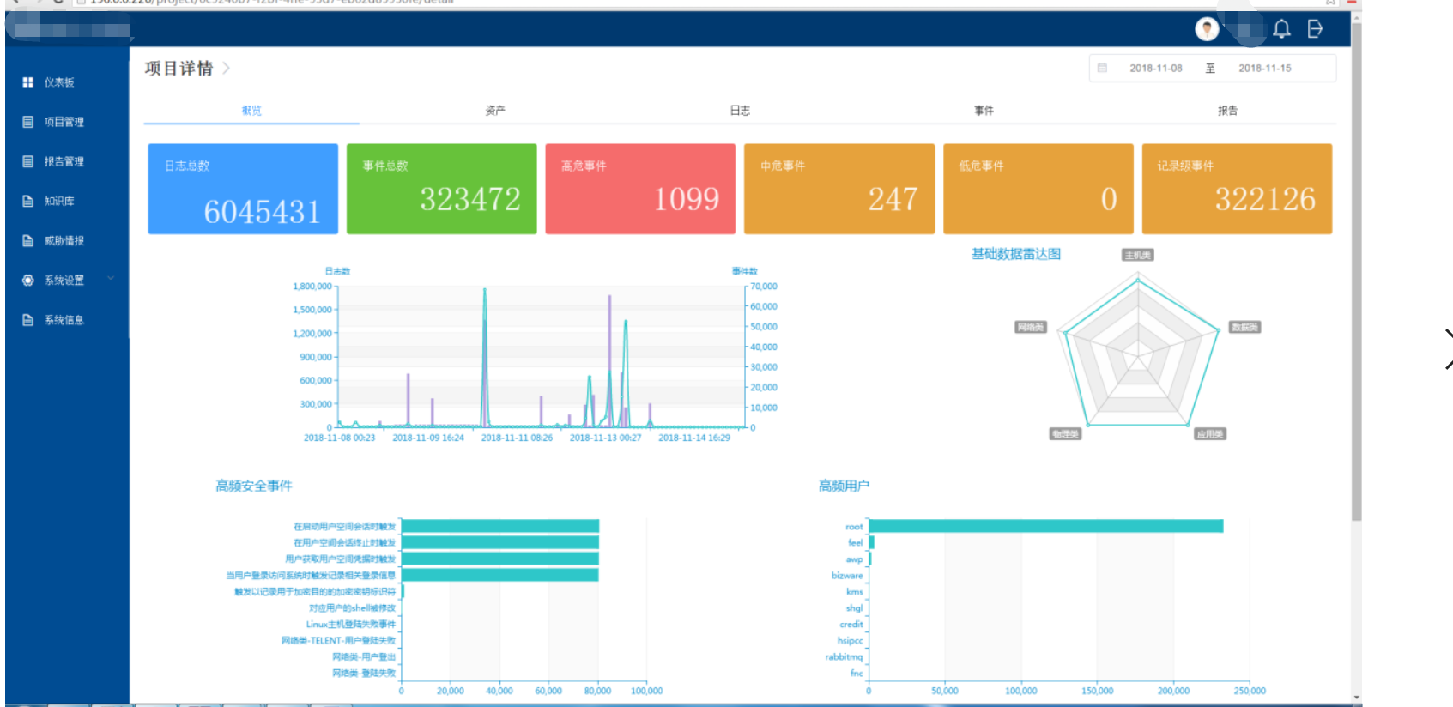The image size is (1453, 707).
Task: Open the notification bell in the header
Action: [1281, 29]
